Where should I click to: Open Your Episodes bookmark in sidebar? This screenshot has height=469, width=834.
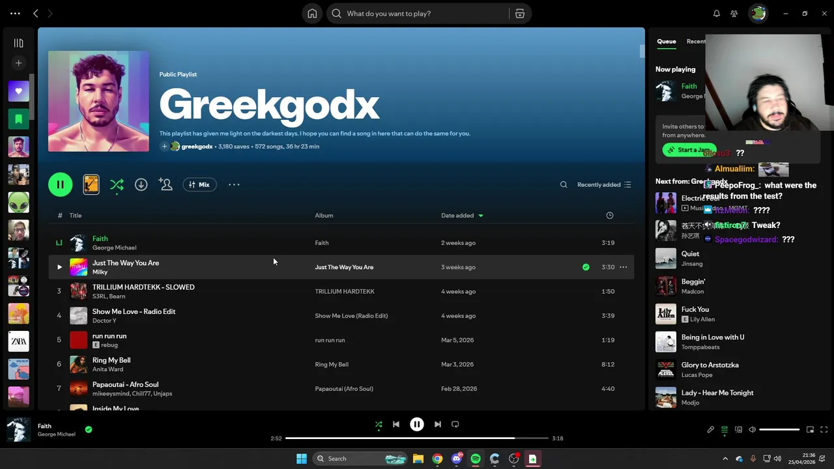coord(18,119)
